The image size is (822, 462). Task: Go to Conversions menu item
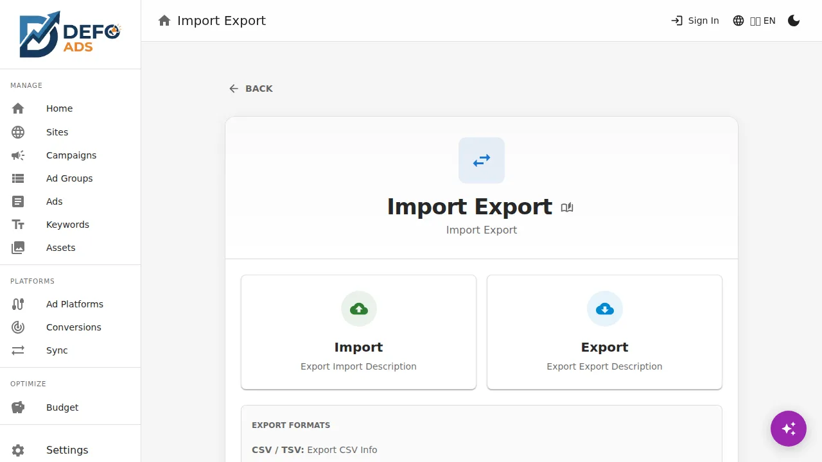coord(70,327)
